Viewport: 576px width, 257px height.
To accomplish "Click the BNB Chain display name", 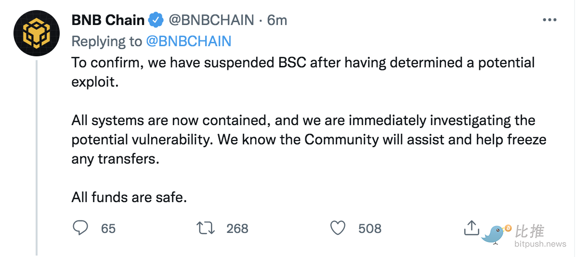I will pyautogui.click(x=108, y=20).
